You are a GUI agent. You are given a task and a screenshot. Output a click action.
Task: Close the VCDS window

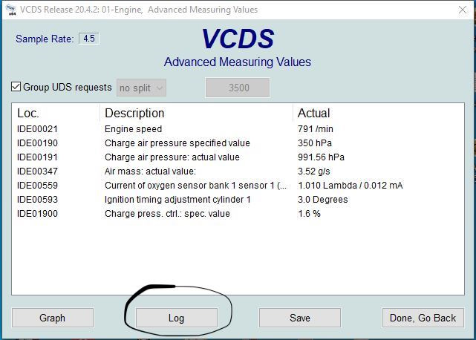[x=463, y=10]
